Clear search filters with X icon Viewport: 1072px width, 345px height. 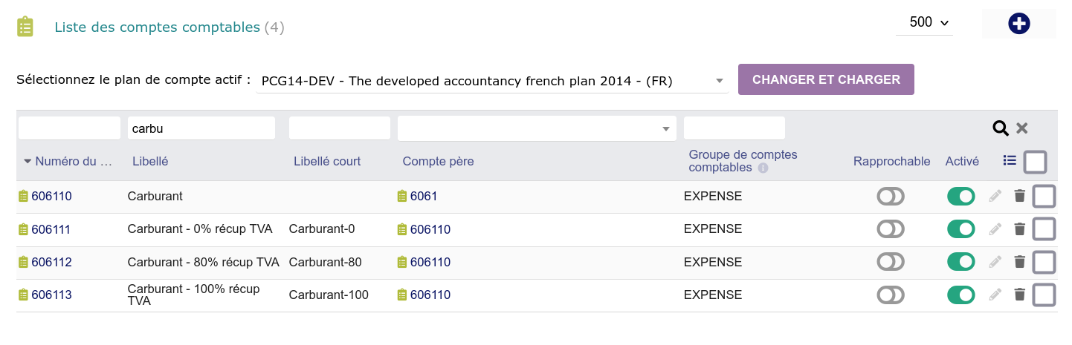click(1022, 128)
